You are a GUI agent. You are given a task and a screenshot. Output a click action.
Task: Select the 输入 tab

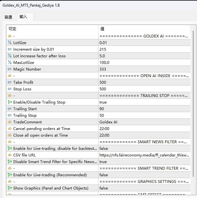pos(23,17)
